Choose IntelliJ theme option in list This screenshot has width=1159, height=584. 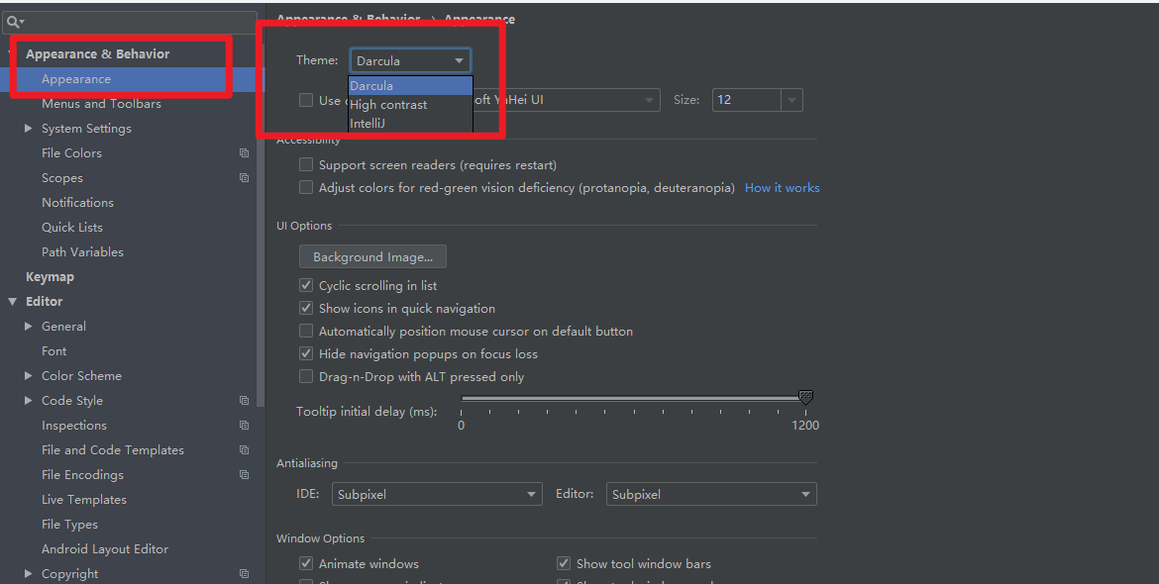368,124
